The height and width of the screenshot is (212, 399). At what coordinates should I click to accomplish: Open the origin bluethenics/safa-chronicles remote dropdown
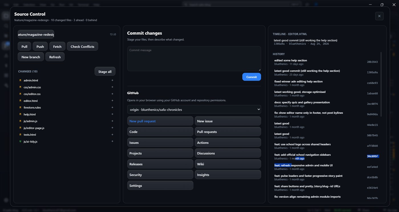tap(194, 109)
